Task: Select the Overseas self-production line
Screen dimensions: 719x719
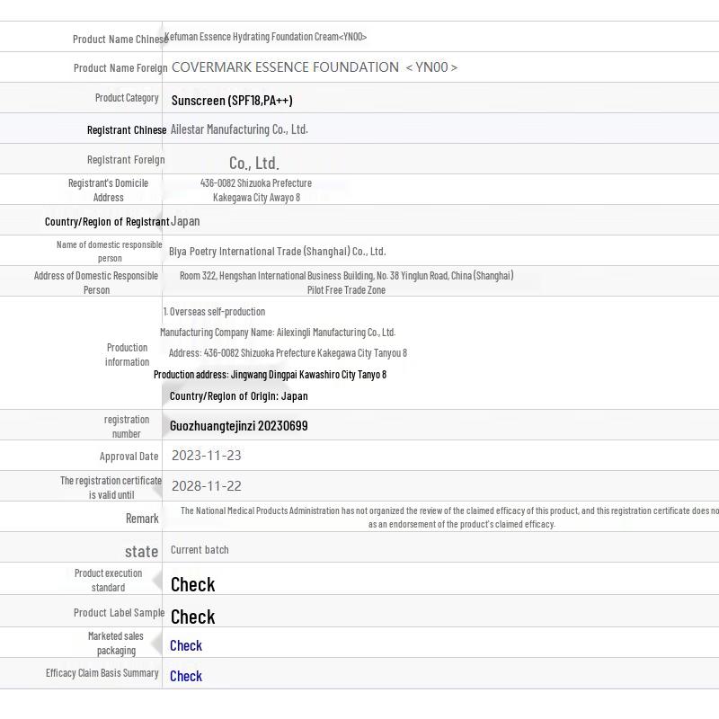Action: [x=214, y=312]
